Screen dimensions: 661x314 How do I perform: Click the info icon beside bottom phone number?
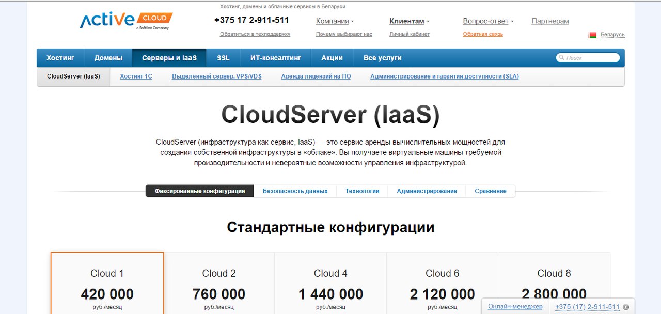[626, 307]
